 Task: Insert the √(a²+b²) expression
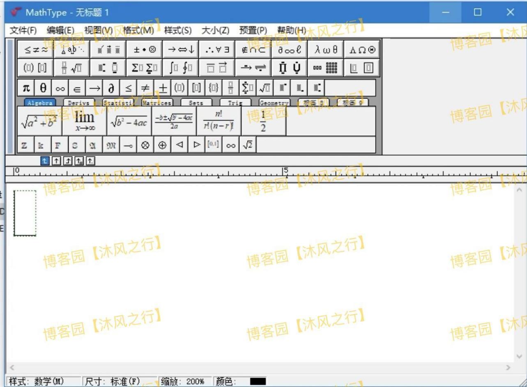coord(40,121)
